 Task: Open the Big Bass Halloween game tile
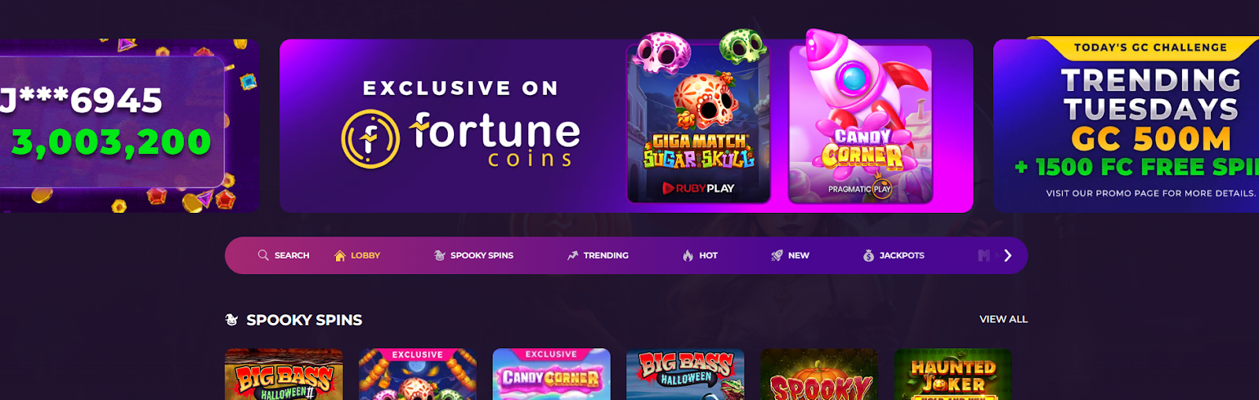click(x=685, y=374)
